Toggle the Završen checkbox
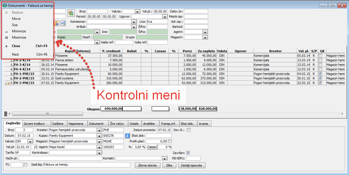 [x=188, y=153]
